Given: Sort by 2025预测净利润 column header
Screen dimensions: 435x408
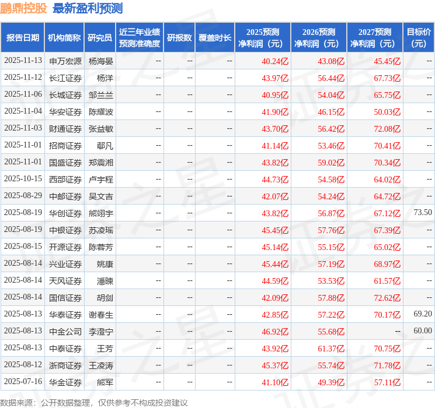Looking at the screenshot, I should (263, 37).
